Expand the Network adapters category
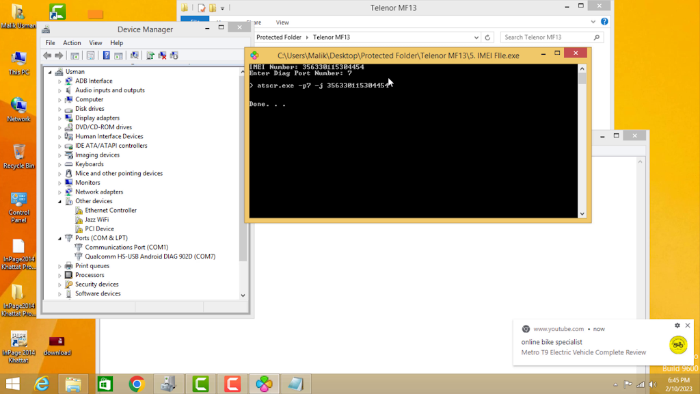 (60, 192)
